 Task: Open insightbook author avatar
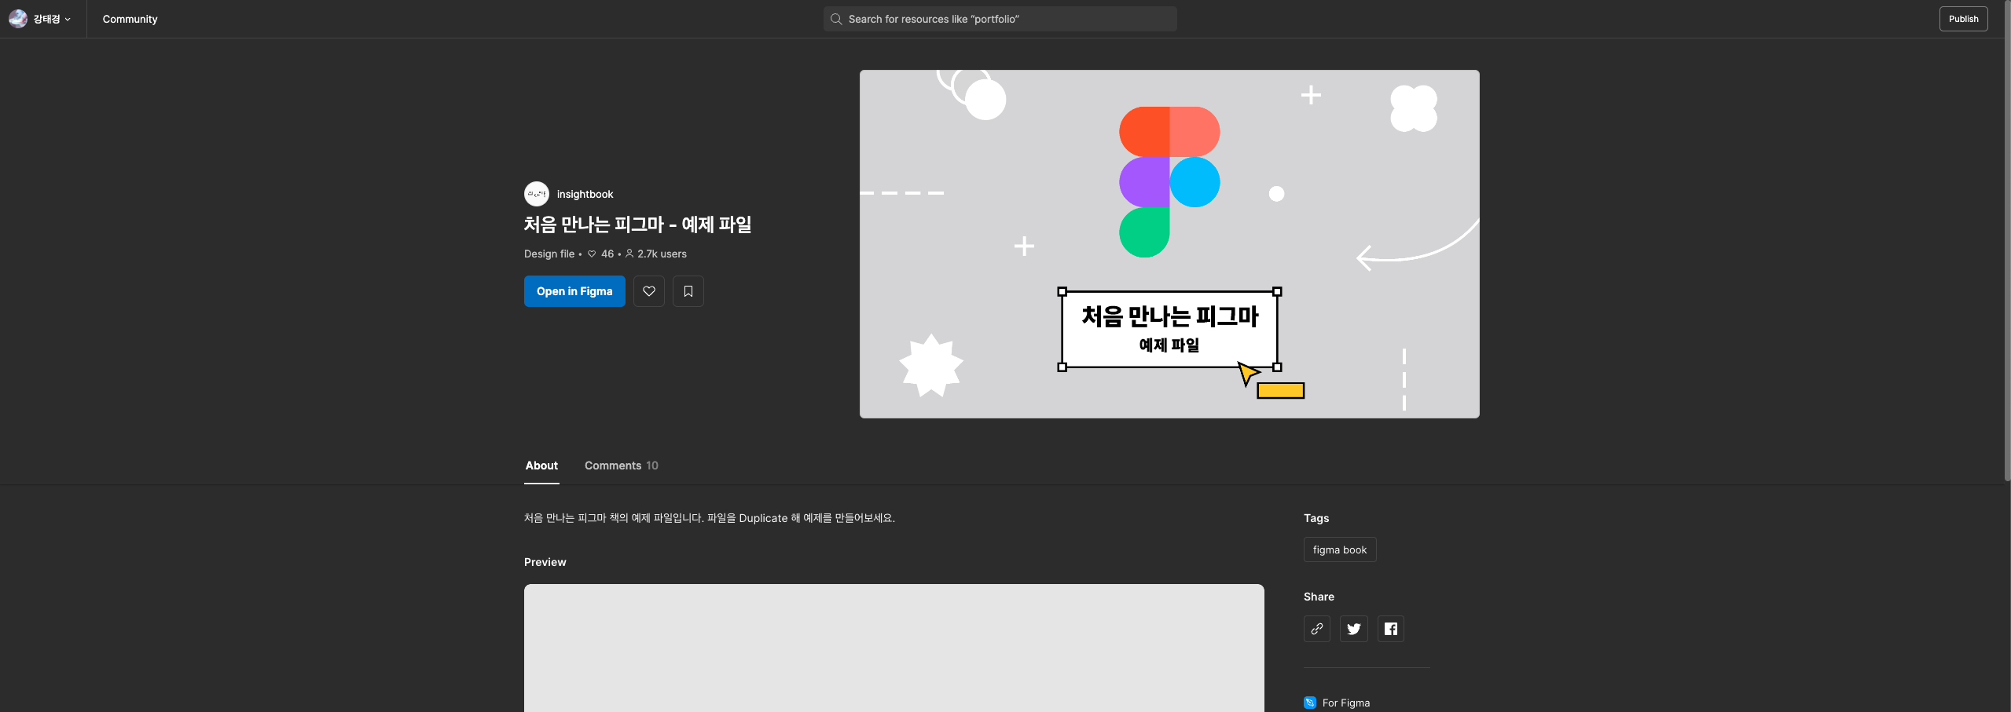click(x=537, y=194)
